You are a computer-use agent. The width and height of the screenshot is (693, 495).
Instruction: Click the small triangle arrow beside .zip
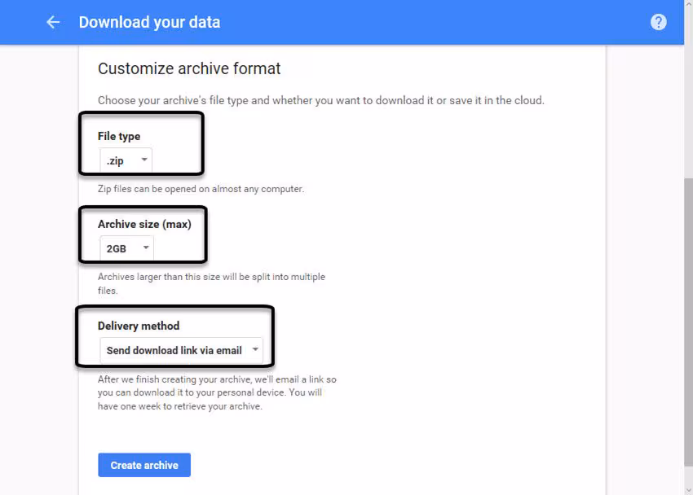pyautogui.click(x=144, y=160)
